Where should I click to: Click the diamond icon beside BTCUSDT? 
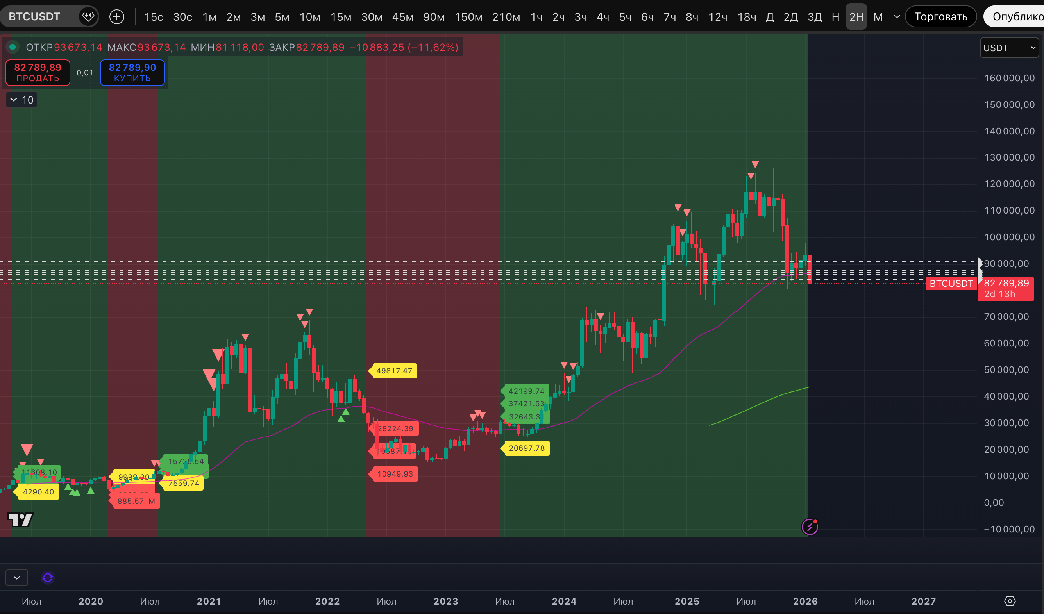[88, 16]
